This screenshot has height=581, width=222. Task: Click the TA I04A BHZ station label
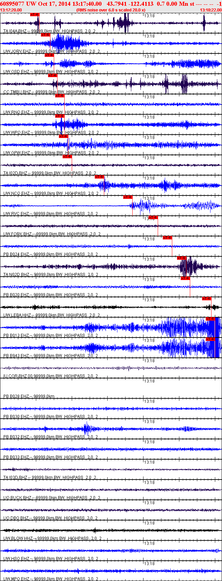pos(49,31)
